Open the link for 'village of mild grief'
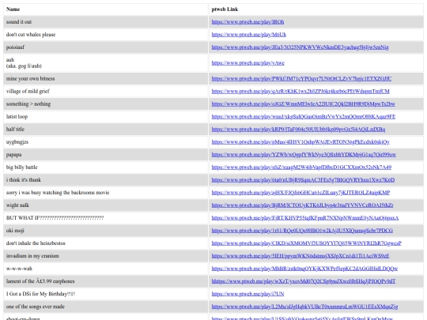Image resolution: width=427 pixels, height=320 pixels. tap(300, 91)
